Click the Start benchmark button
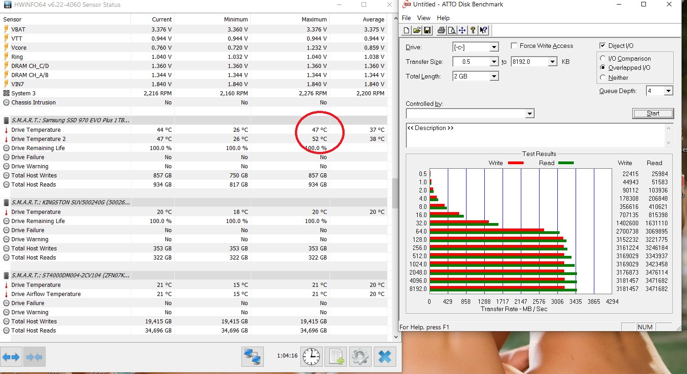The width and height of the screenshot is (687, 374). coord(653,113)
